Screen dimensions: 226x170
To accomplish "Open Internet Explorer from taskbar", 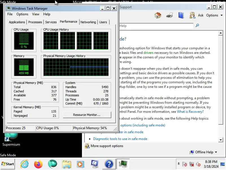I will [x=25, y=164].
